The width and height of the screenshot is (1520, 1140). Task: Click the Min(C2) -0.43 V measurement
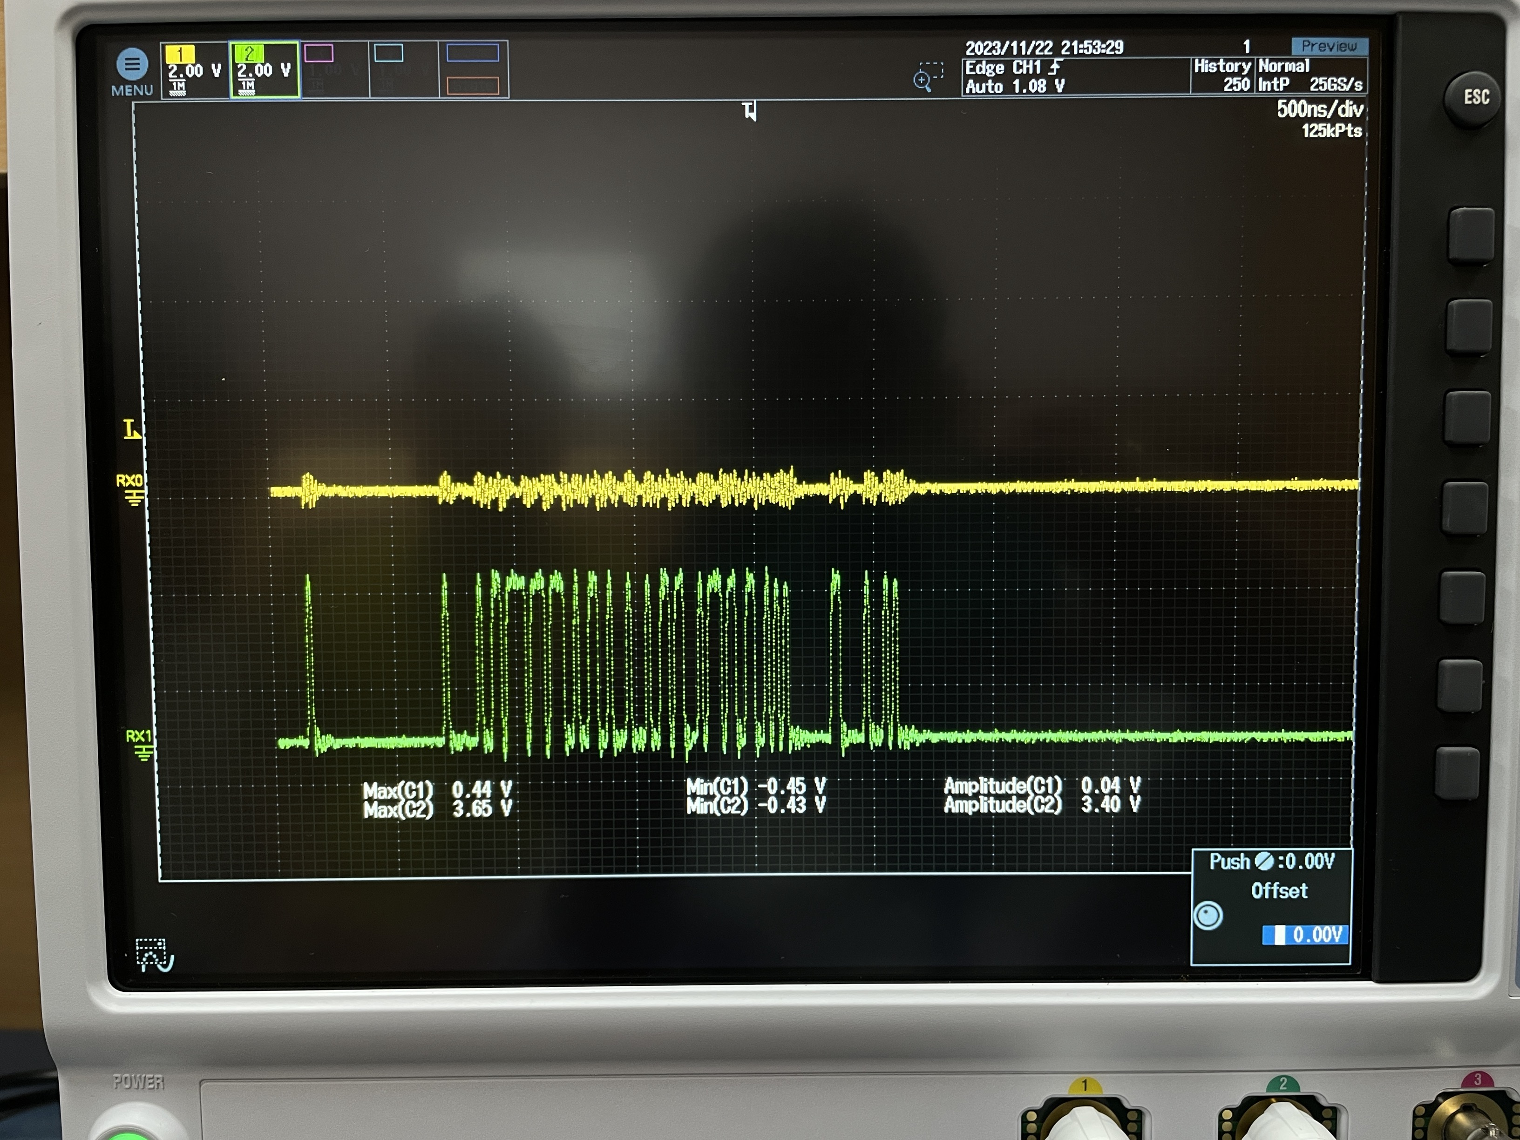pos(756,805)
